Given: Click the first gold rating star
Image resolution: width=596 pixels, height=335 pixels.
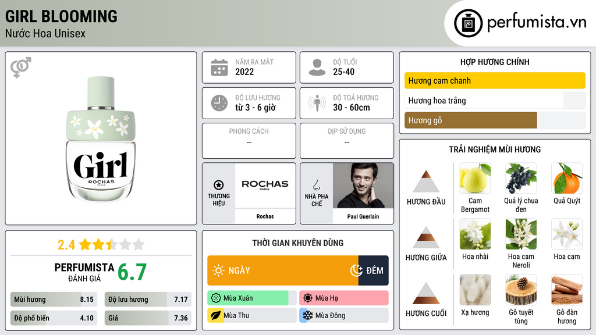Looking at the screenshot, I should 85,244.
